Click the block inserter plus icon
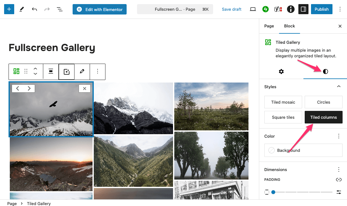This screenshot has height=206, width=347. pos(9,9)
